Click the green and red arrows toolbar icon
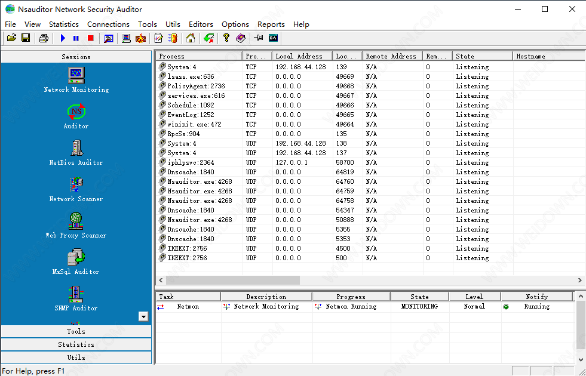Image resolution: width=586 pixels, height=376 pixels. point(209,38)
